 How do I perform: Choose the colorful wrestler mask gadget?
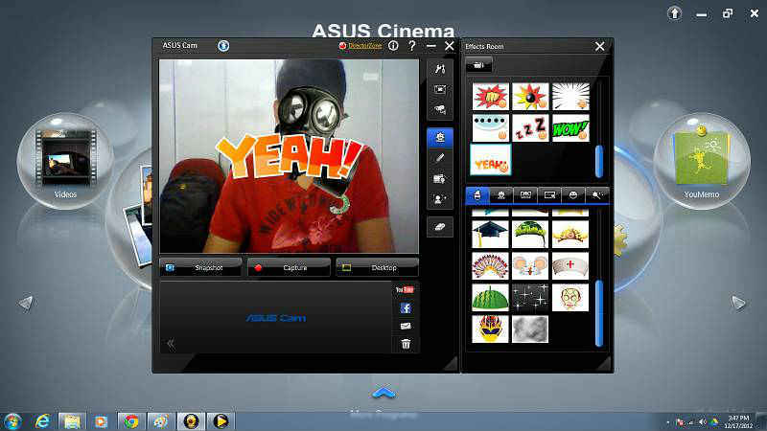(491, 329)
